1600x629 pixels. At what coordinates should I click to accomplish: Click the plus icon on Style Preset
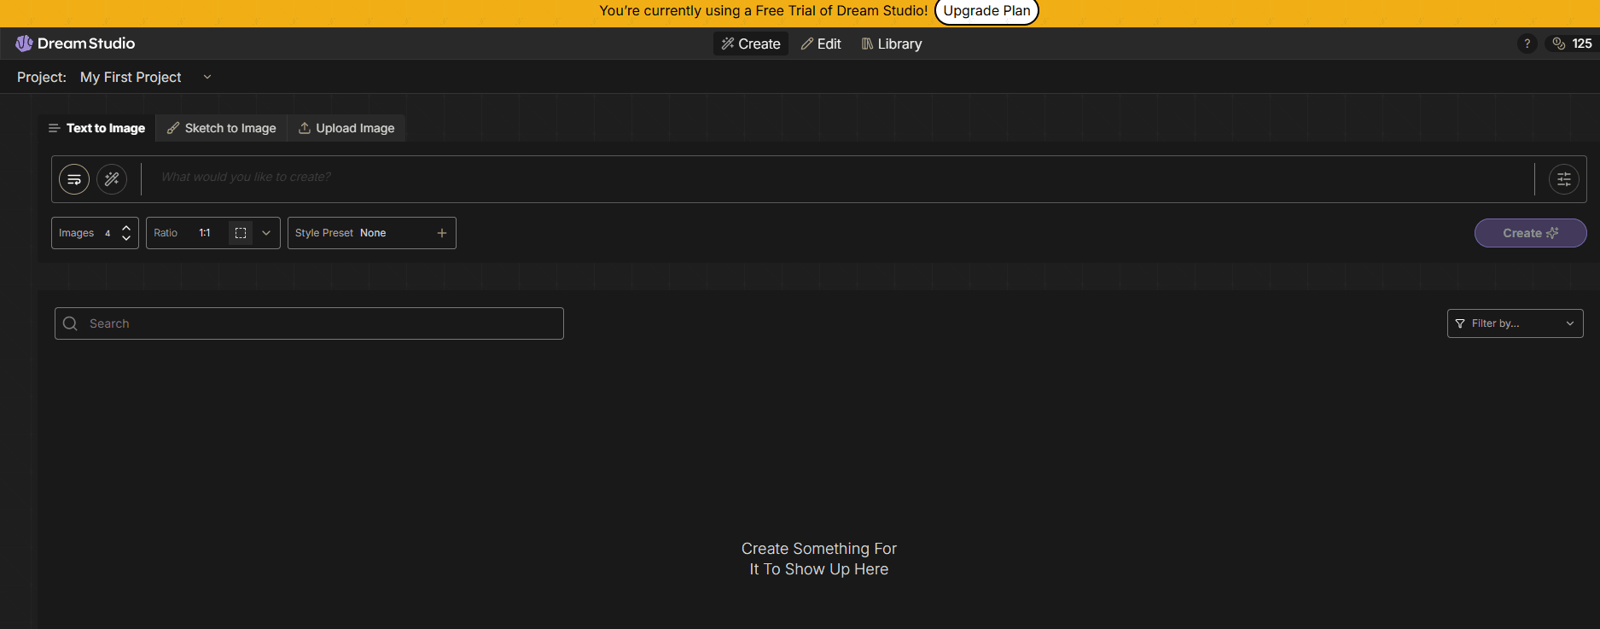[x=442, y=233]
